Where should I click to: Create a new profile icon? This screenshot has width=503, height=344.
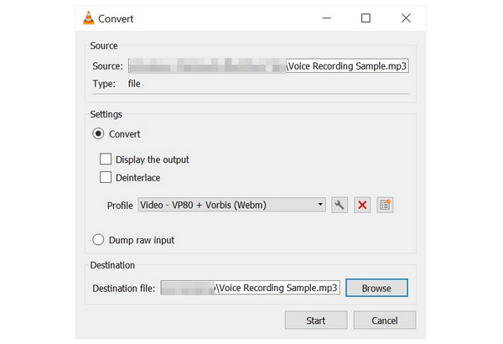385,205
